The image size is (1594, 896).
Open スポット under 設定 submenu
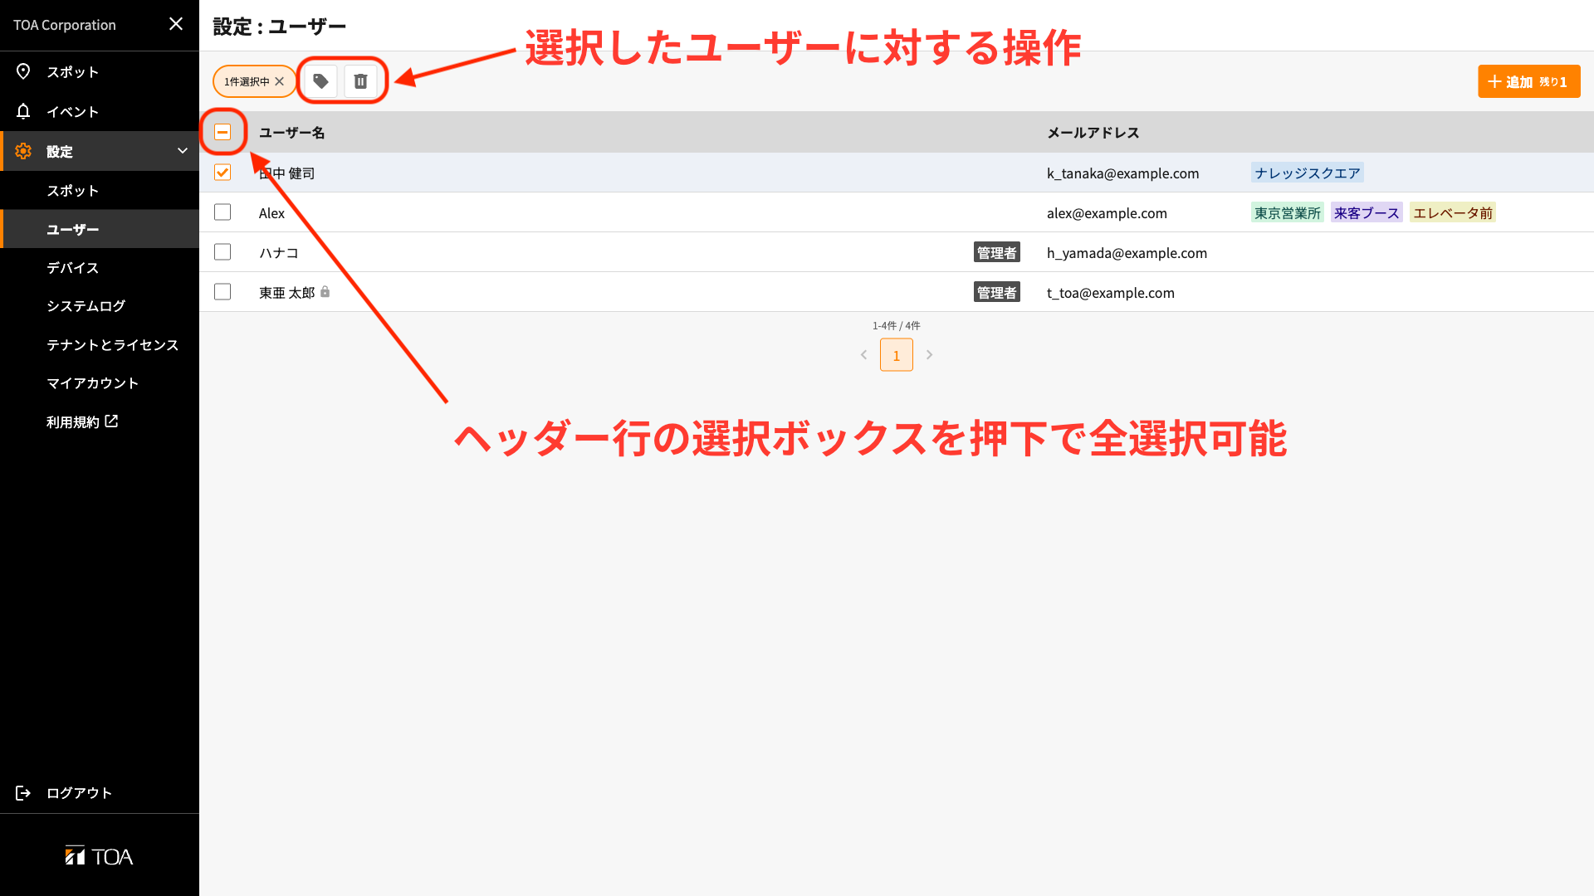100,190
